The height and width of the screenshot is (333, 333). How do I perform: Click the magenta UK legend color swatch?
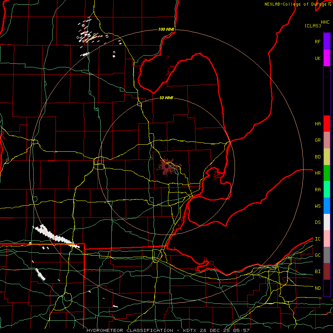[327, 58]
